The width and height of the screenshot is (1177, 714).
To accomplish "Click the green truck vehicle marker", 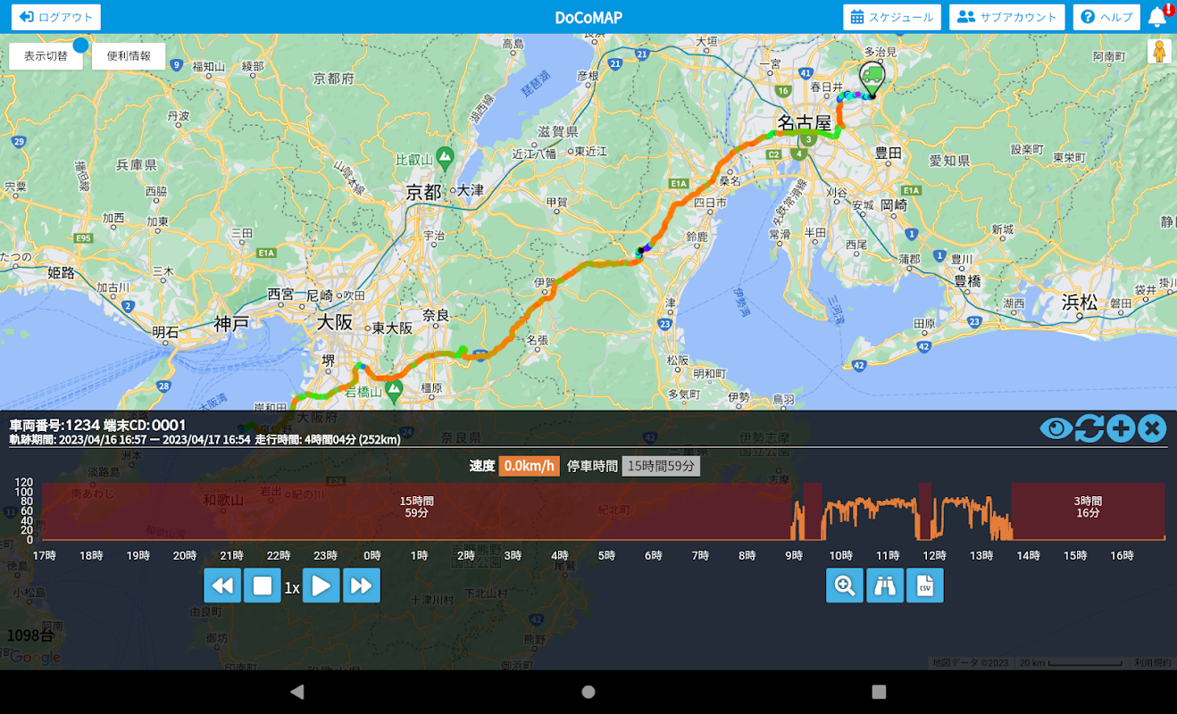I will click(872, 78).
